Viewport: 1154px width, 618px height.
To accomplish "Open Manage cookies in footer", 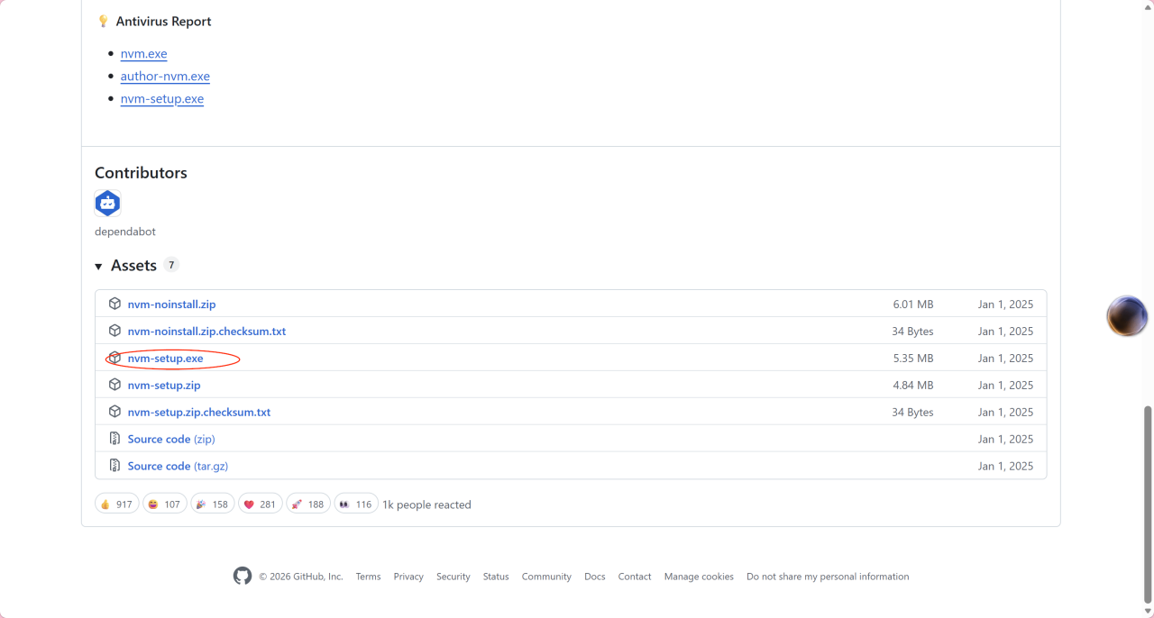I will click(x=699, y=577).
